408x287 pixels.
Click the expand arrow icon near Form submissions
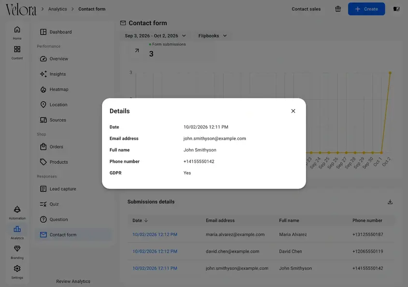(x=137, y=50)
